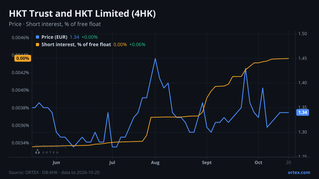Viewport: 319px width, 179px height.
Task: Click the source line Source: ORTEX · DB:4HK
Action: (54, 172)
